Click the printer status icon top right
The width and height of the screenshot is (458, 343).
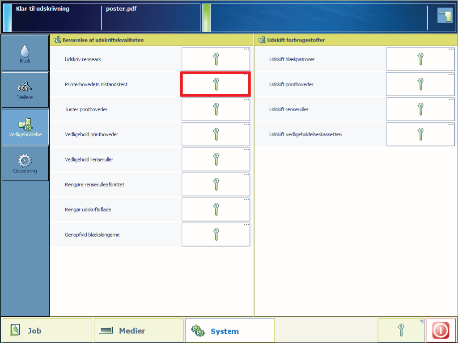pos(445,15)
